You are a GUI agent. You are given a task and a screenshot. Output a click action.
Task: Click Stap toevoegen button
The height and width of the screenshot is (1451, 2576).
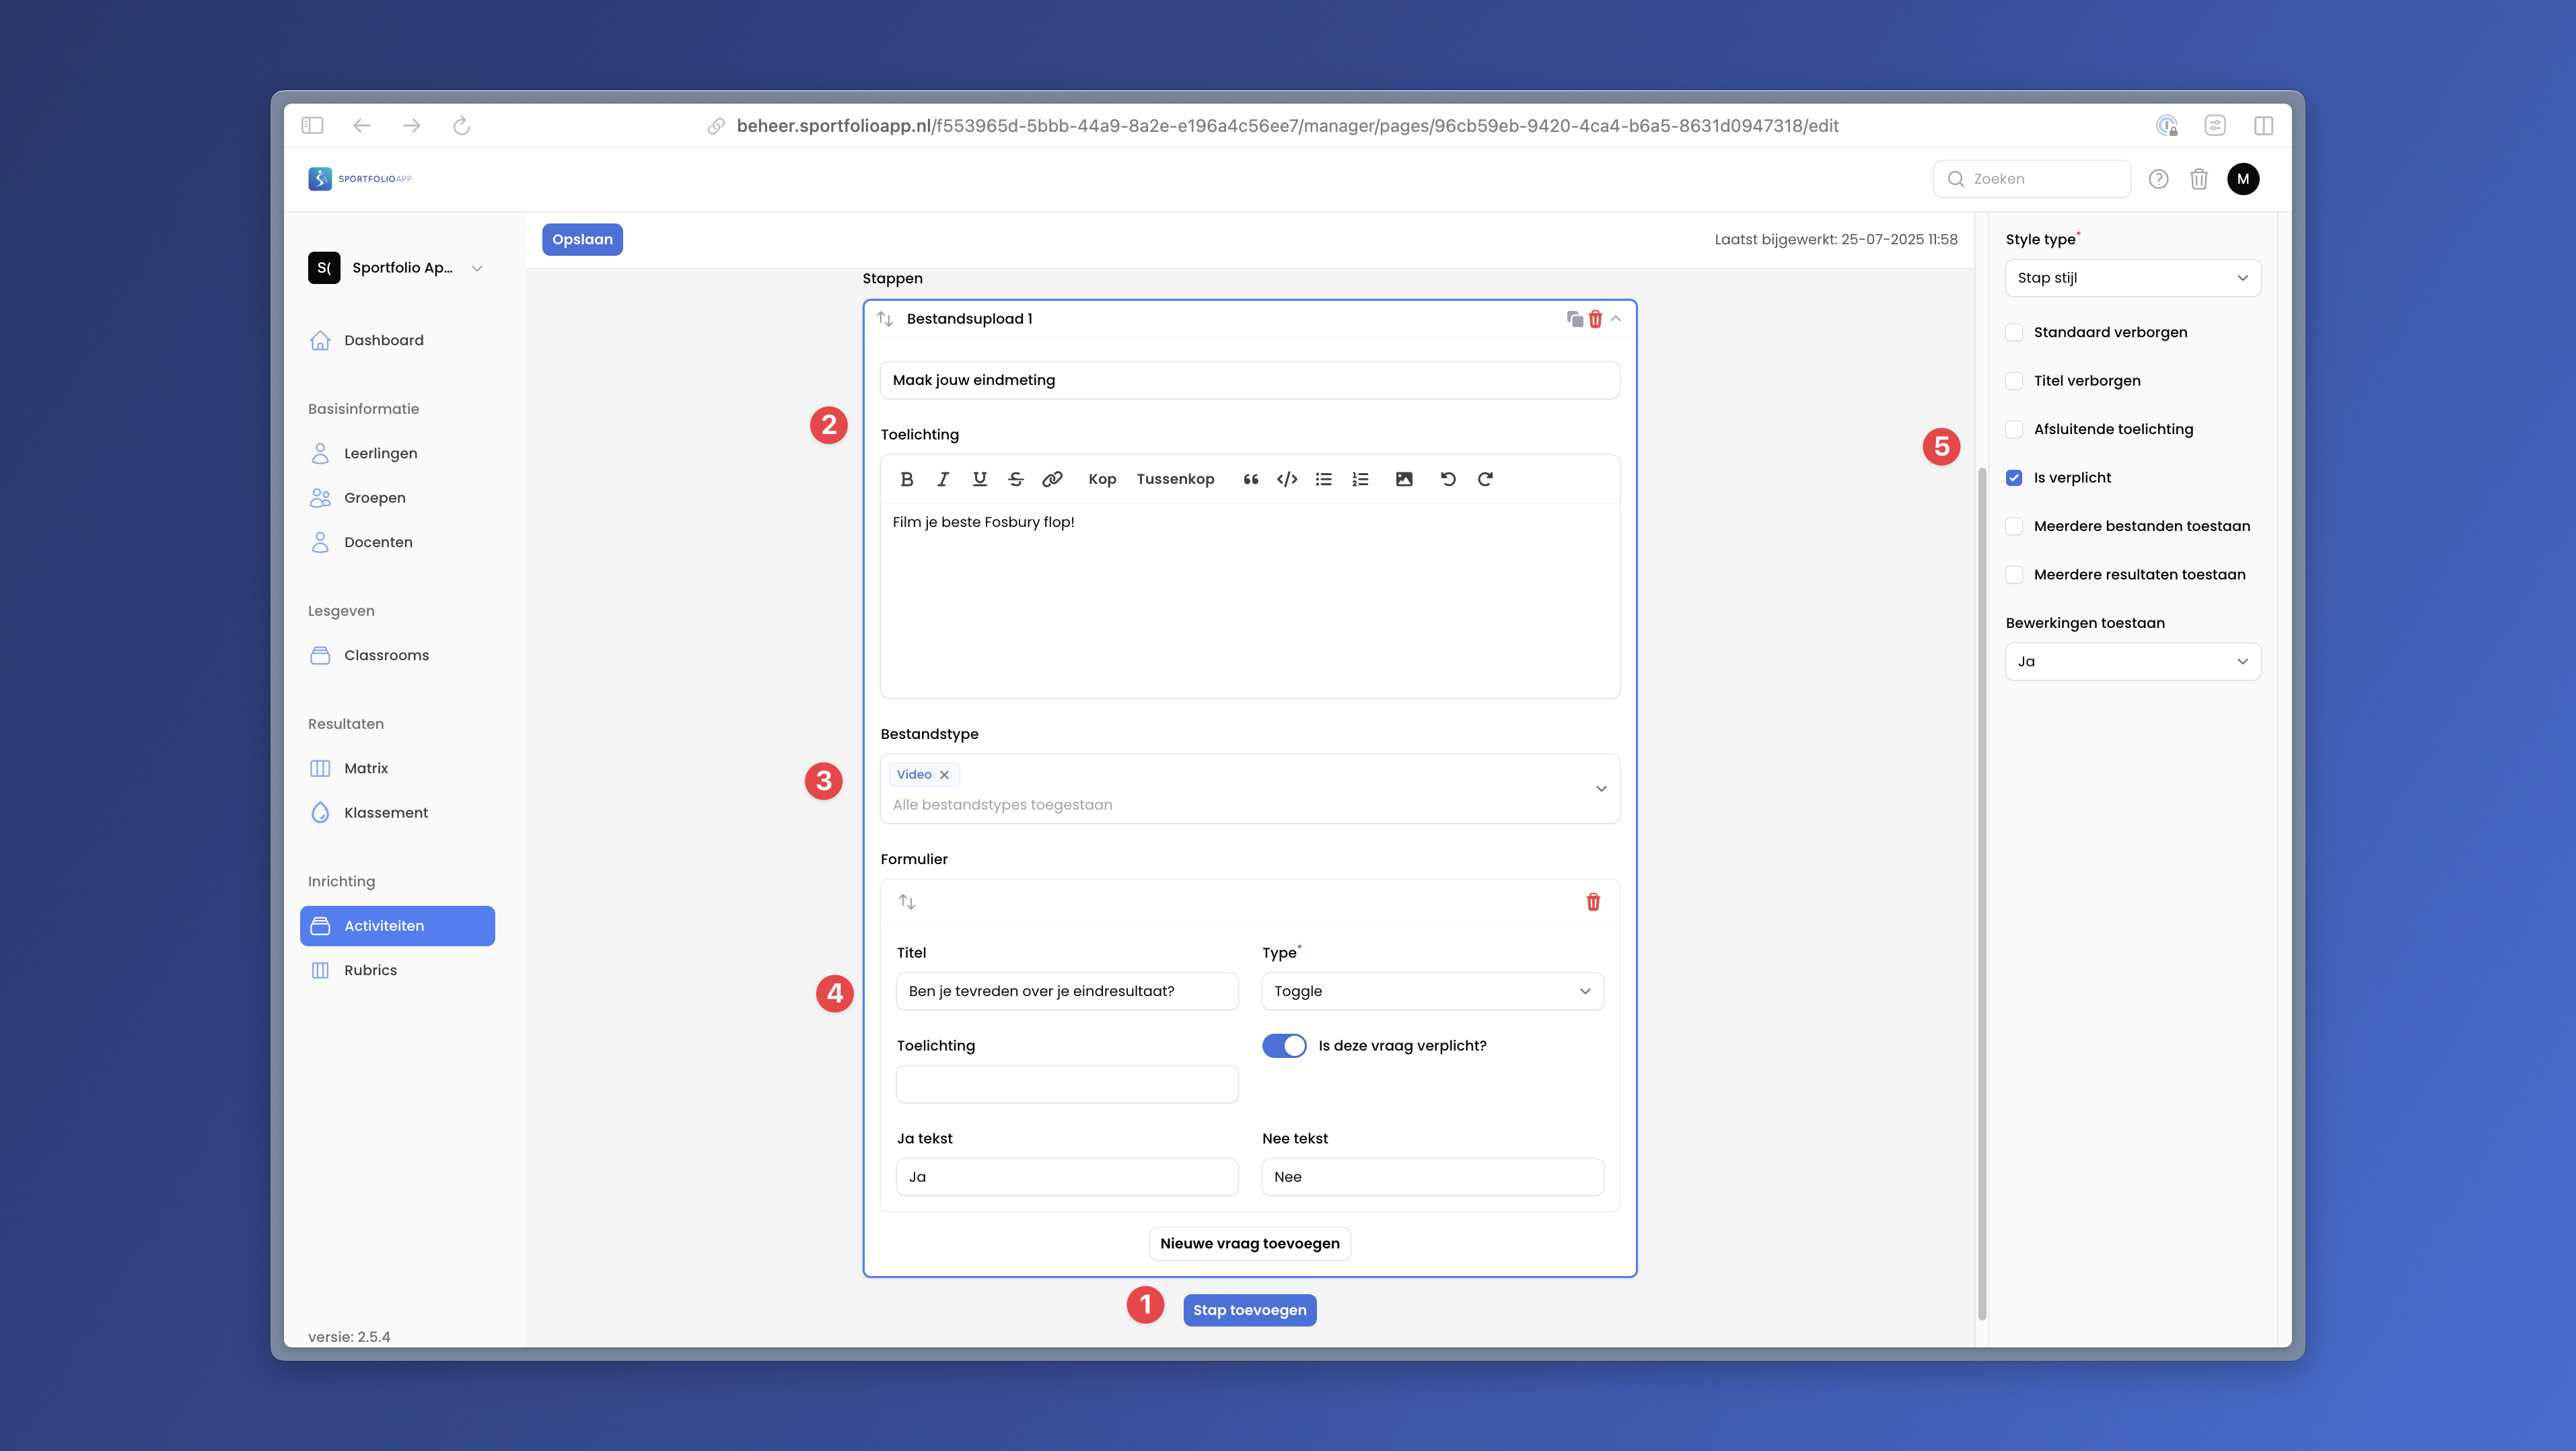click(x=1249, y=1311)
